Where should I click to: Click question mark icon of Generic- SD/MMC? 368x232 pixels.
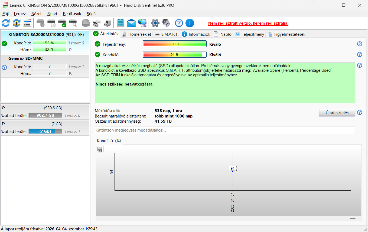pos(4,67)
